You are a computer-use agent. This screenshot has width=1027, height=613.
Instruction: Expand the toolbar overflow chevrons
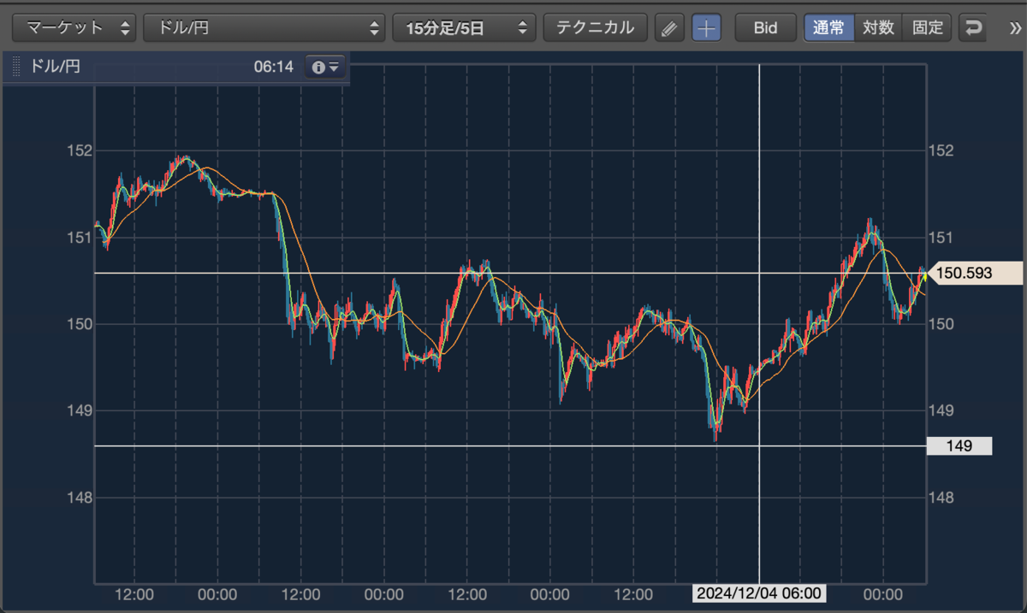click(1016, 28)
